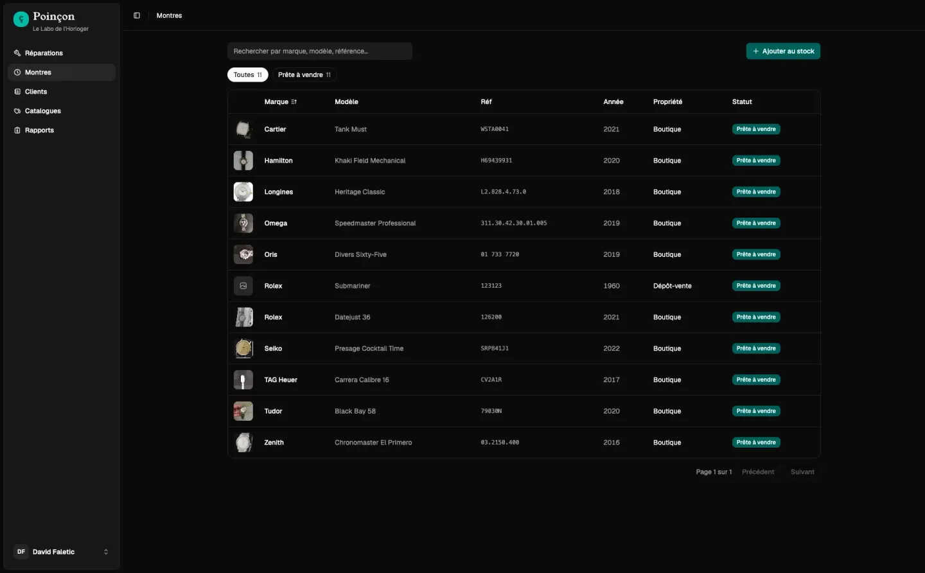Screen dimensions: 925x573
Task: Click the DF user avatar
Action: click(x=21, y=552)
